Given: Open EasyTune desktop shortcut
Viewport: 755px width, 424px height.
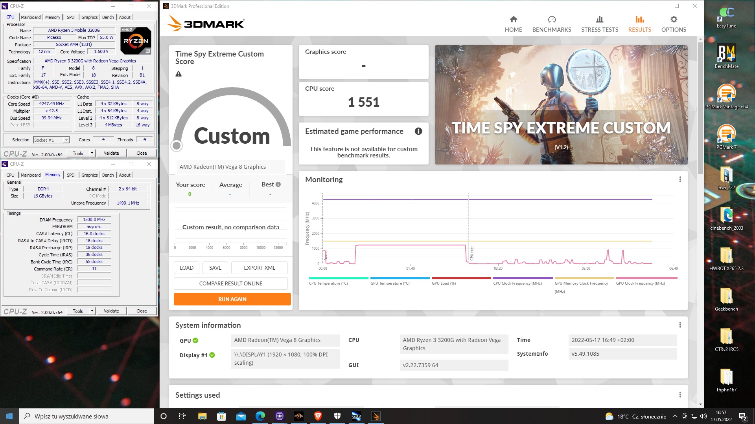Looking at the screenshot, I should point(726,18).
